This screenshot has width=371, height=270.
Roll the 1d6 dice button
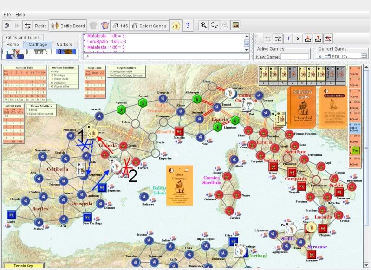(x=120, y=26)
